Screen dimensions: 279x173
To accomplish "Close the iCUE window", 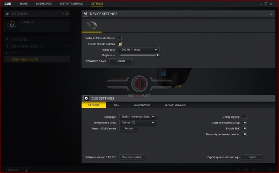I will pyautogui.click(x=271, y=4).
